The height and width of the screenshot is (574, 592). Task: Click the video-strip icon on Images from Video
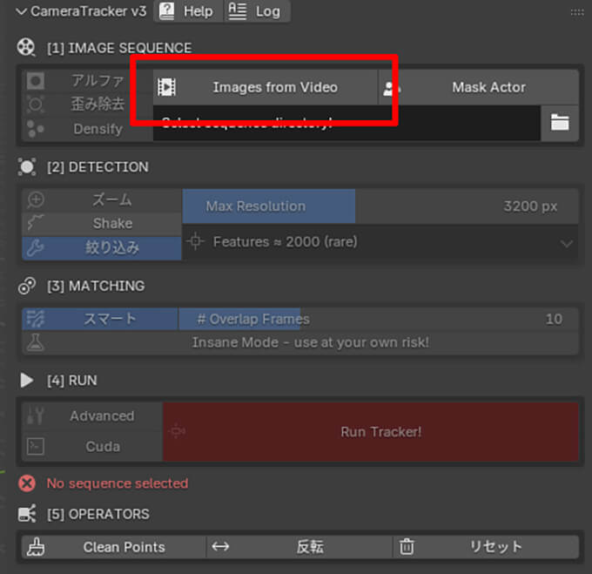pos(166,87)
